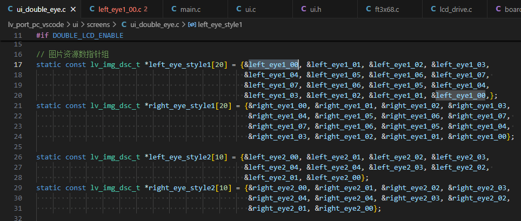The width and height of the screenshot is (521, 221).
Task: Click &left_eye2_01 on line 28
Action: (271, 177)
